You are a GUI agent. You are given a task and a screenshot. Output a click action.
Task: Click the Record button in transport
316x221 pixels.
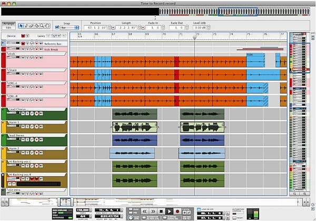click(177, 212)
